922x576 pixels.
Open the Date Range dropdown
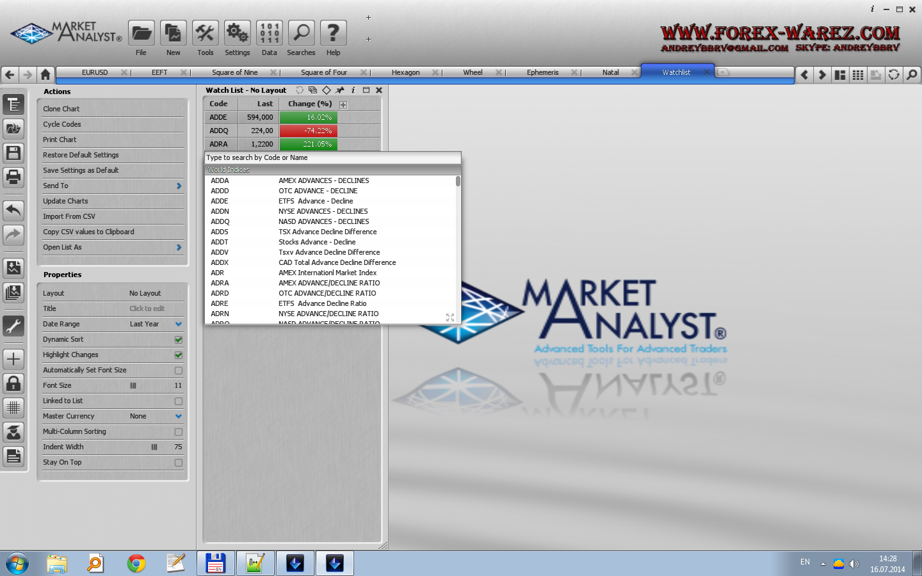point(179,324)
